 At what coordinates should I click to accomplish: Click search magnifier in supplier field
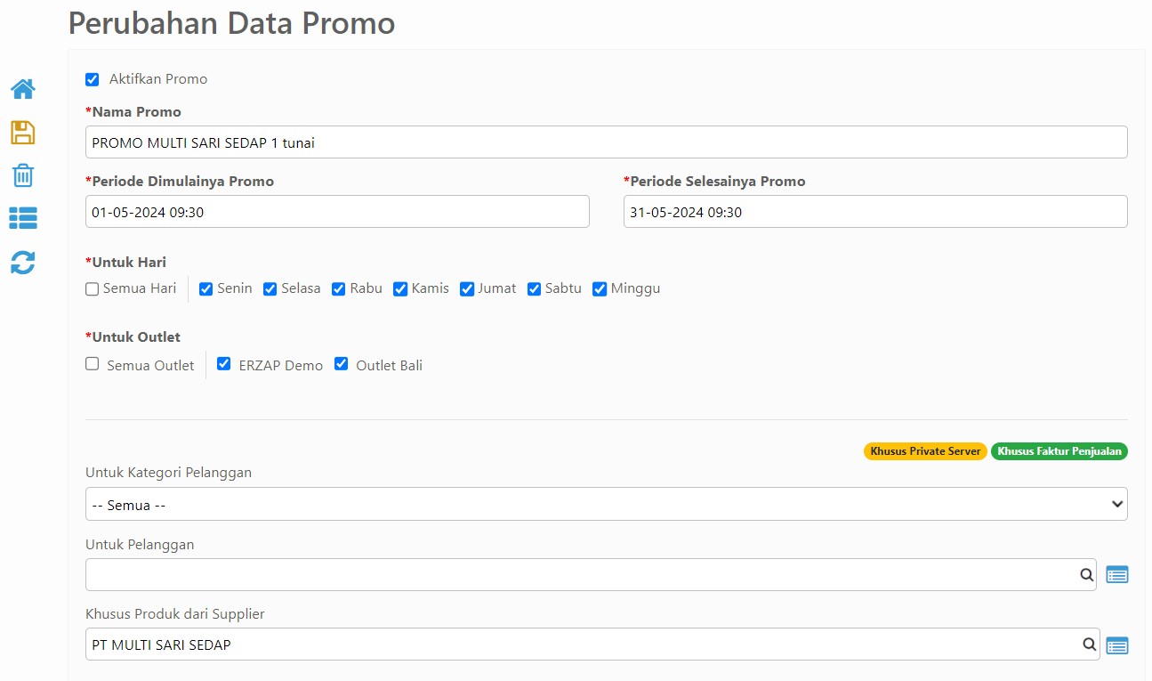click(1089, 645)
